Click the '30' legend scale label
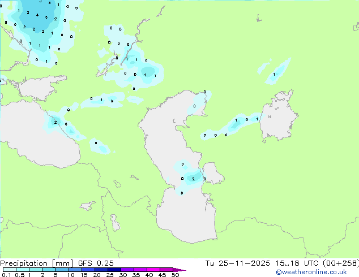 pos(123,275)
